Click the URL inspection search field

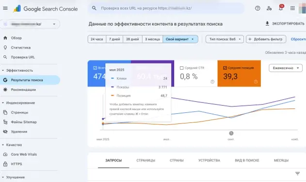point(166,8)
